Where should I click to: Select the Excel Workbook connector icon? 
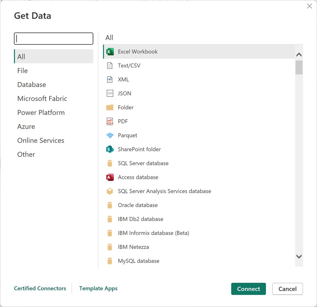point(110,52)
